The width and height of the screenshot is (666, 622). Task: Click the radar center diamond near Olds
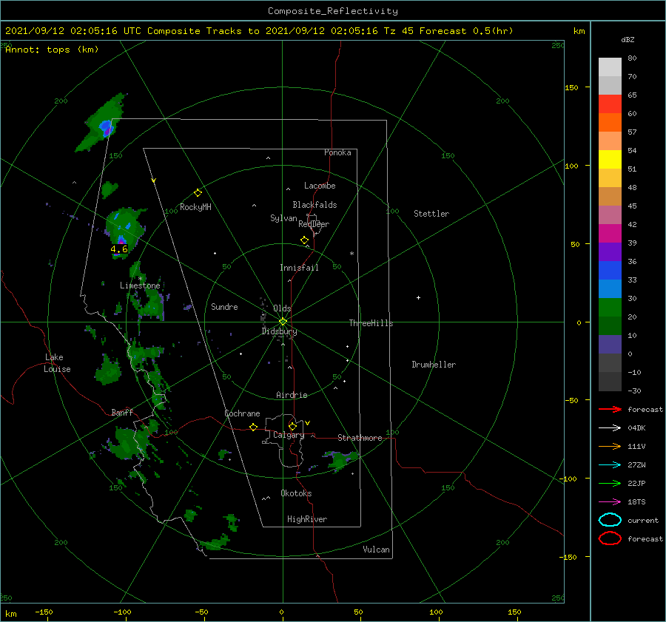pos(283,322)
